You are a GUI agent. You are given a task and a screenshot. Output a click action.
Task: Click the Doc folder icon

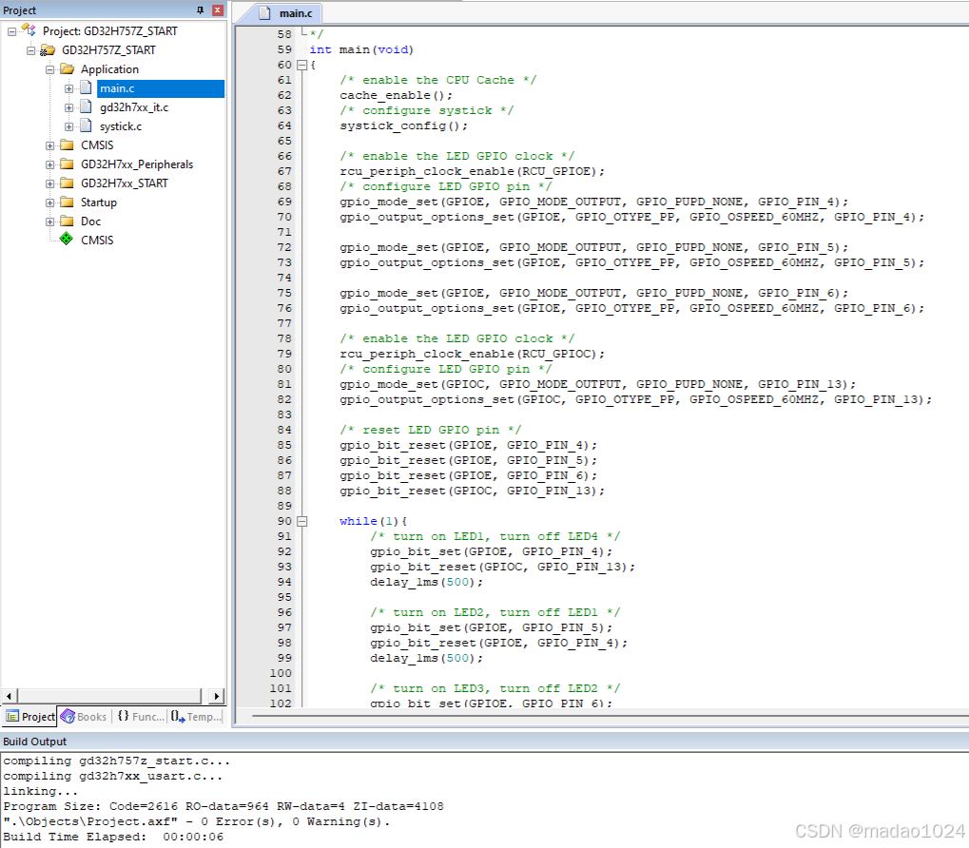(67, 222)
